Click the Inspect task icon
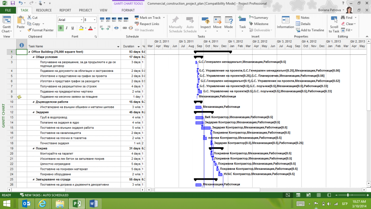This screenshot has height=209, width=371. pos(205,21)
